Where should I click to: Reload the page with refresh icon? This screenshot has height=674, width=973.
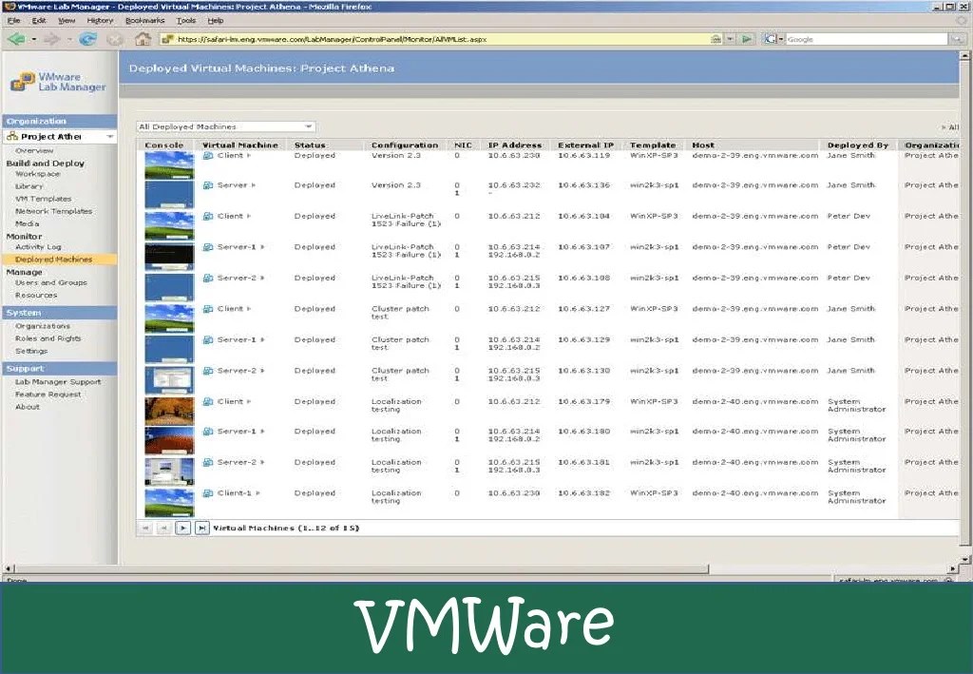point(87,39)
